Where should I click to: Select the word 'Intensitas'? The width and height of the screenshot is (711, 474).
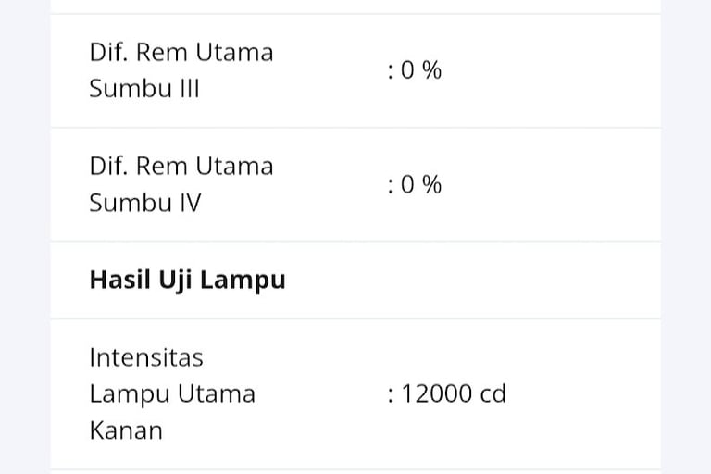click(145, 356)
